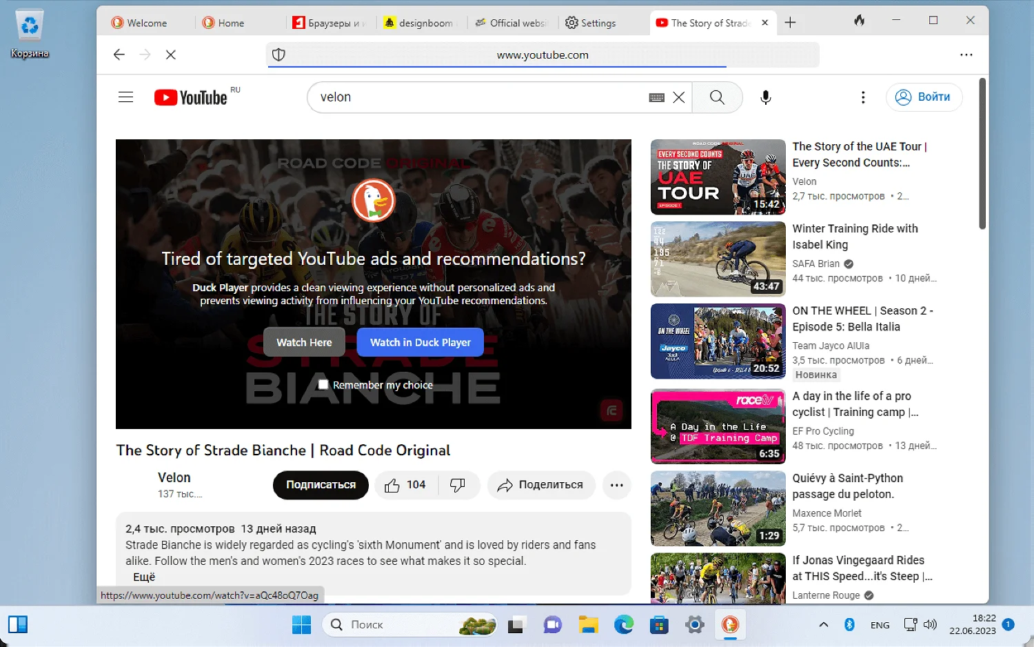Click Watch in Duck Player button
This screenshot has width=1034, height=647.
420,342
